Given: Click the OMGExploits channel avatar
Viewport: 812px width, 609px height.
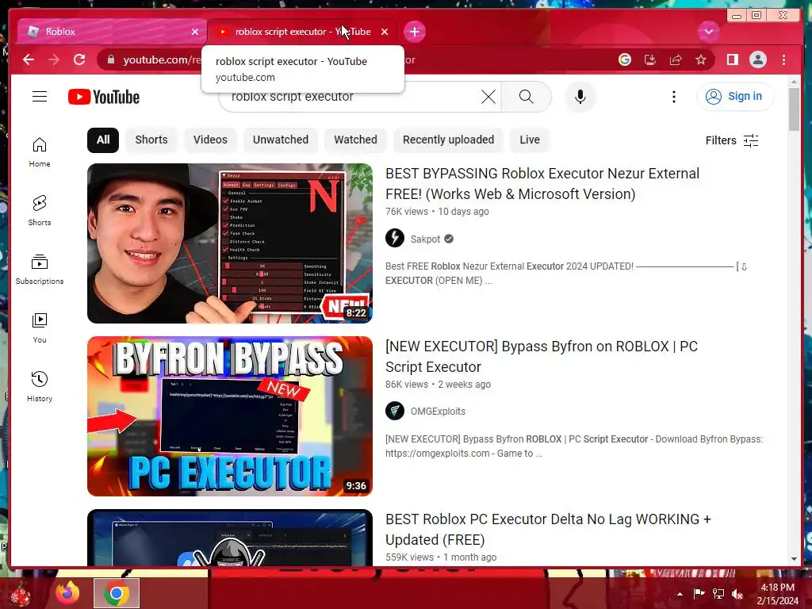Looking at the screenshot, I should (395, 411).
